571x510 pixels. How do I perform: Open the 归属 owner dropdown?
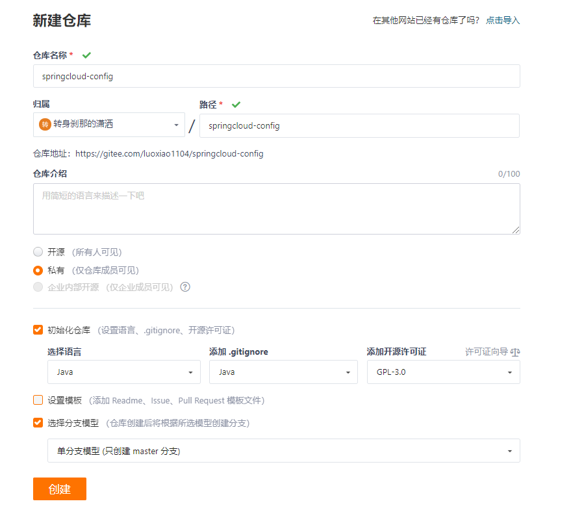[109, 125]
